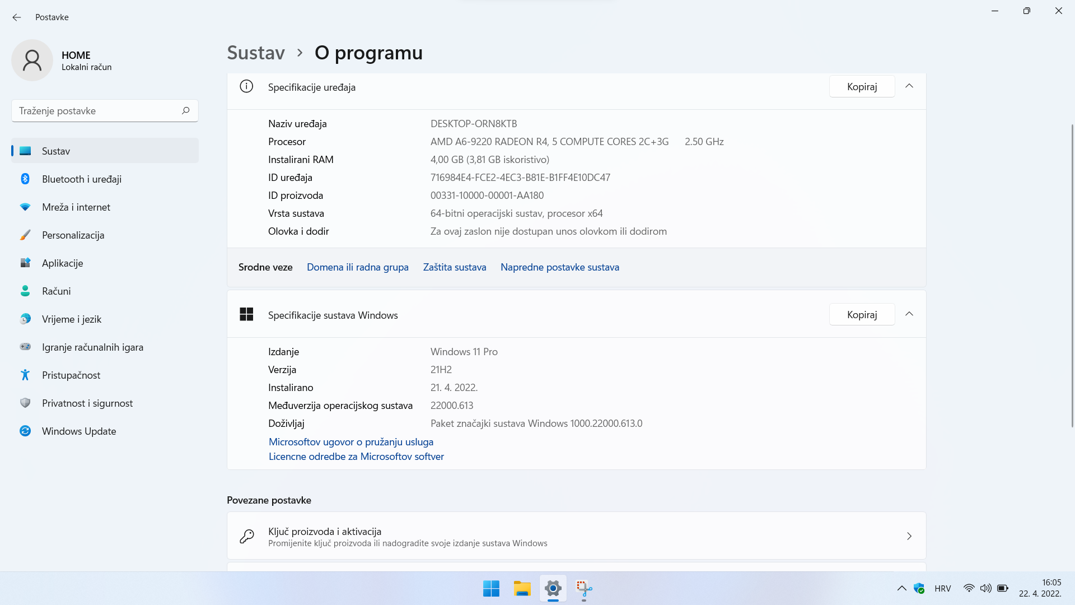Open Vrijeme i jezik settings

(x=105, y=319)
